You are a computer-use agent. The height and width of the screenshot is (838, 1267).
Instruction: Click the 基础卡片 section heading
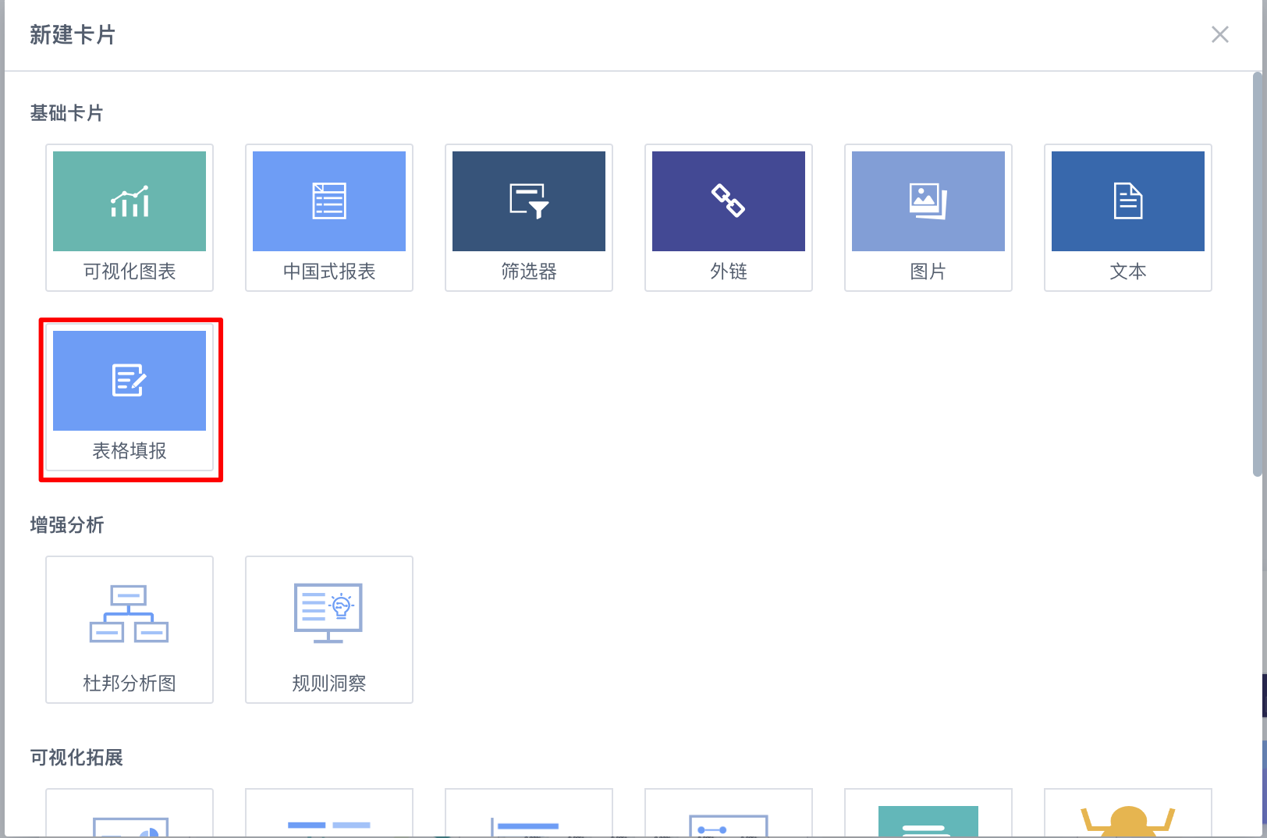66,114
